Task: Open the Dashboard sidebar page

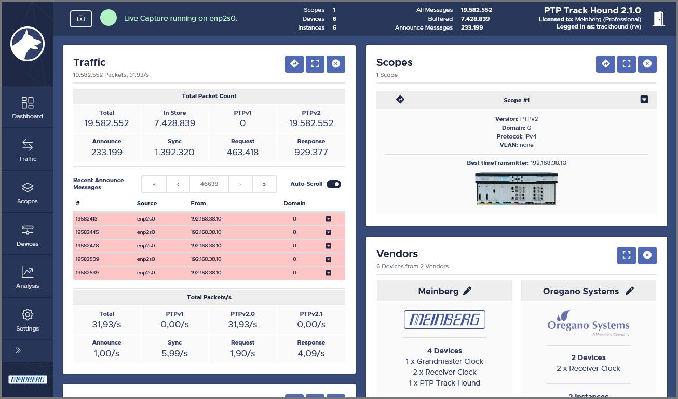Action: pos(28,107)
